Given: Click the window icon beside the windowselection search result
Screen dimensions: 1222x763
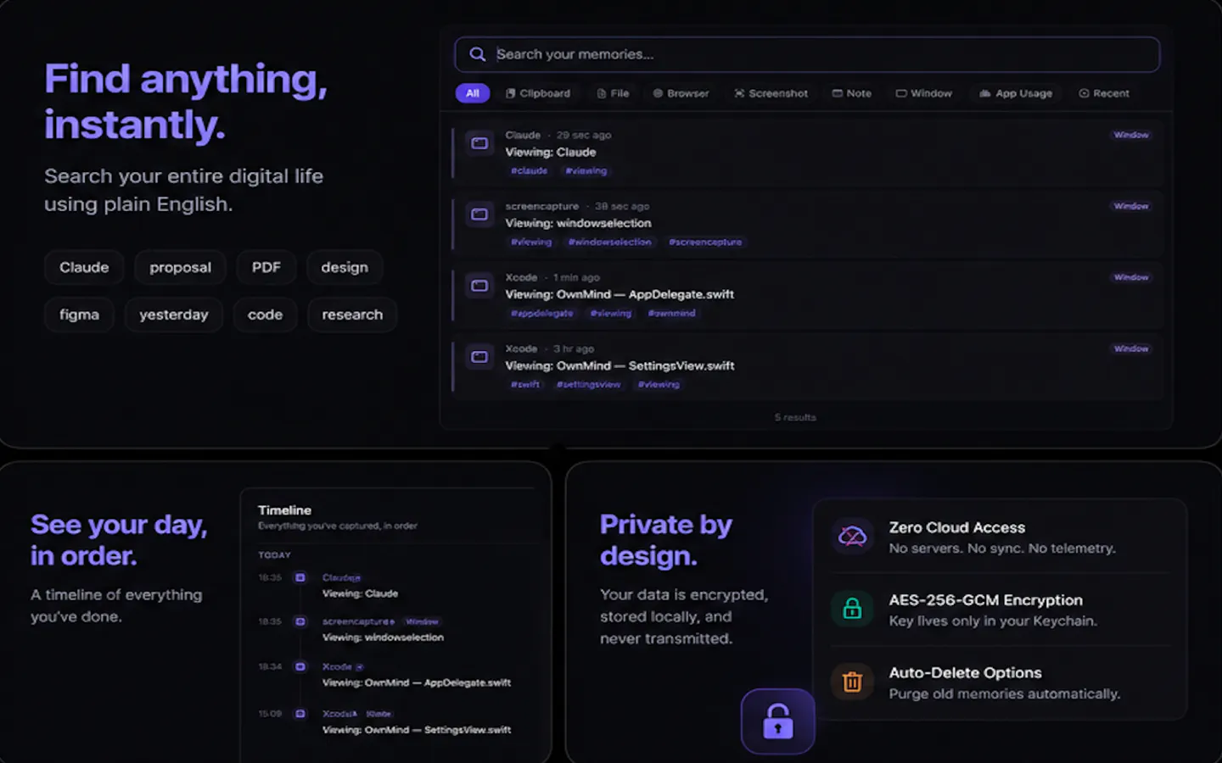Looking at the screenshot, I should click(479, 214).
